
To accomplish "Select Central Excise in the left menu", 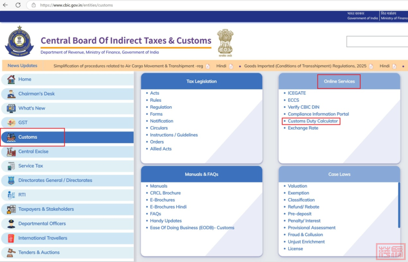I will coord(67,152).
